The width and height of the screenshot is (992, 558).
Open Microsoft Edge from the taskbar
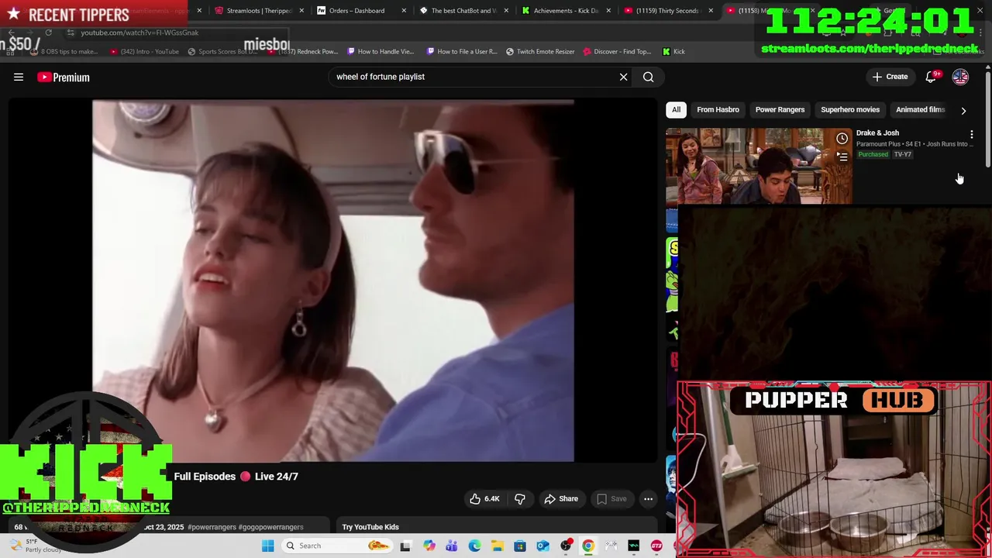pos(474,546)
